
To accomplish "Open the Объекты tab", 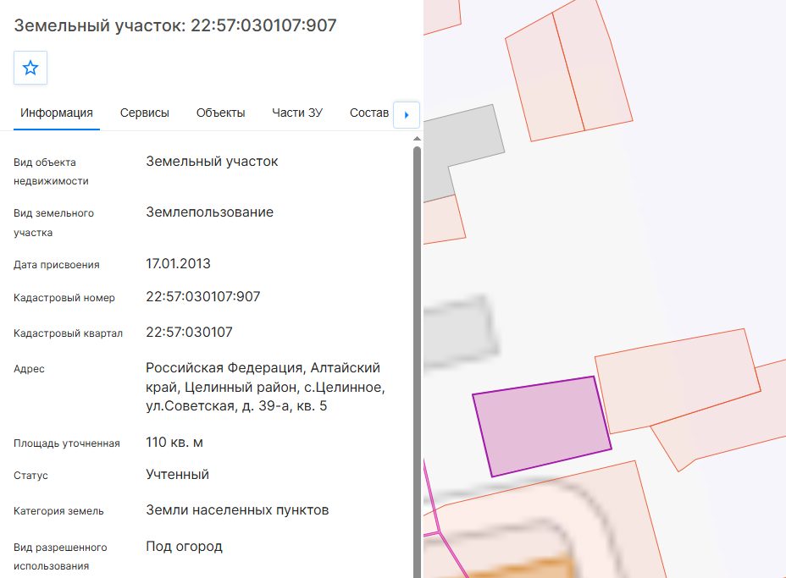I will 220,113.
